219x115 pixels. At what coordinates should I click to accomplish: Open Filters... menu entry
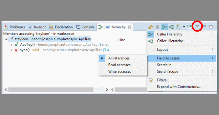[x=181, y=80]
